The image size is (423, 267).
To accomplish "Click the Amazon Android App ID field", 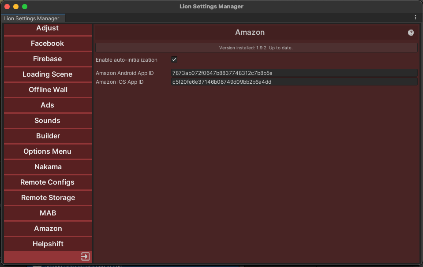I will pyautogui.click(x=294, y=73).
